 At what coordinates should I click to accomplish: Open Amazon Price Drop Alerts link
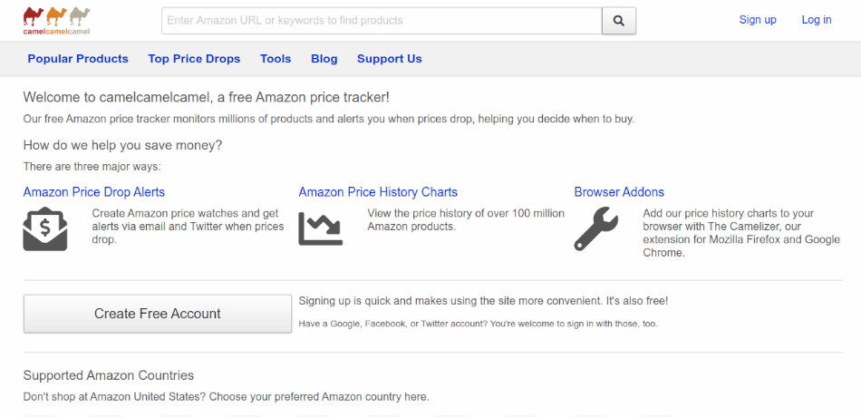[94, 192]
